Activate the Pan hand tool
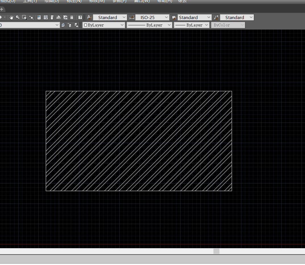305x265 pixels. [11, 17]
